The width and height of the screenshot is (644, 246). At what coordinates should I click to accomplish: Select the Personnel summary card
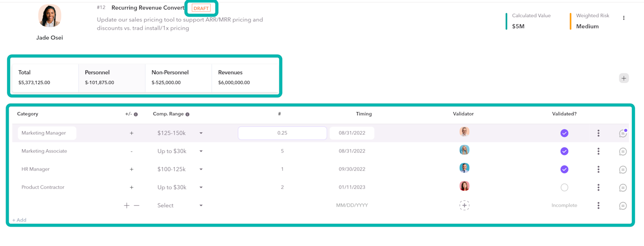pos(112,77)
